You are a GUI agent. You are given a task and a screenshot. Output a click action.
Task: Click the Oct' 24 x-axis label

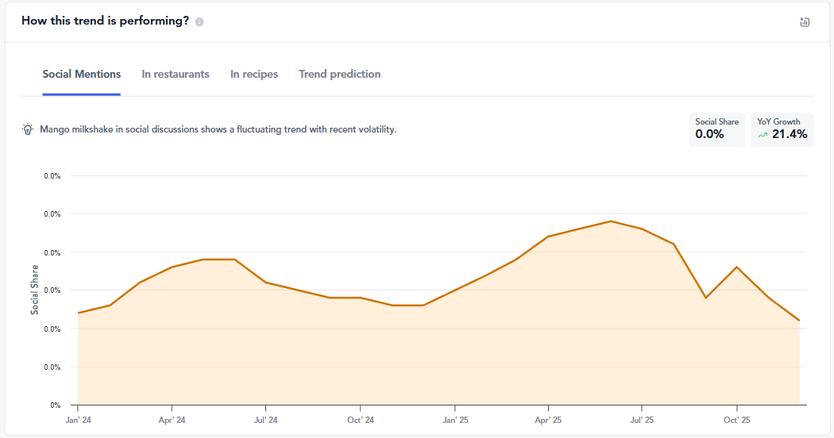360,420
